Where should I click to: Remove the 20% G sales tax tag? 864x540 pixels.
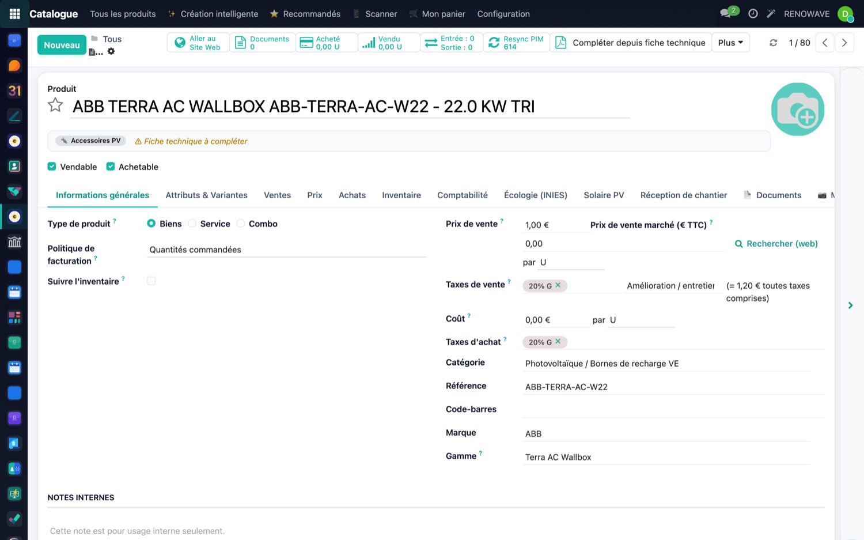click(x=558, y=285)
